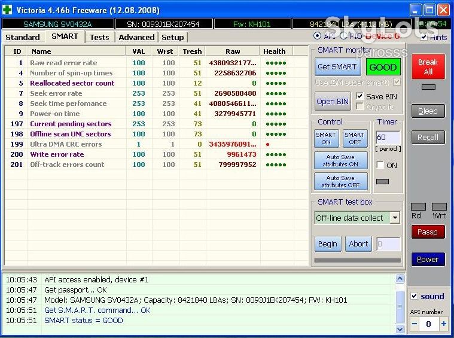454x338 pixels.
Task: Click the SMART OFF button
Action: [355, 138]
